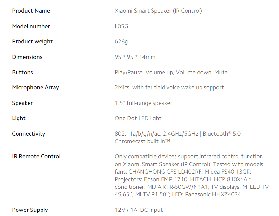Click the Light spec label
This screenshot has height=216, width=279.
(19, 118)
